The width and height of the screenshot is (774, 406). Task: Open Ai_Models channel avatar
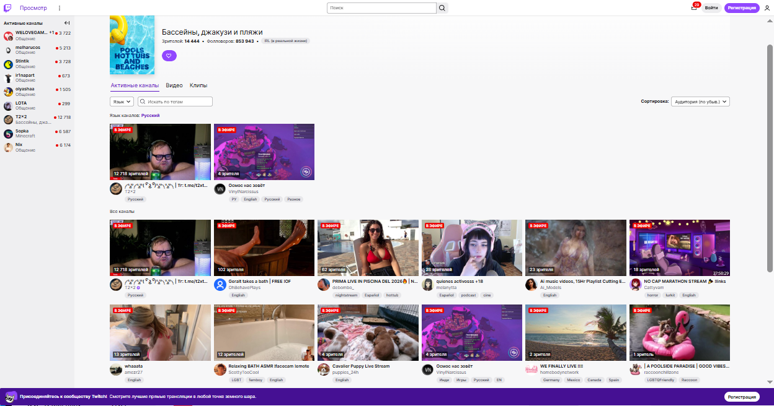click(x=531, y=285)
